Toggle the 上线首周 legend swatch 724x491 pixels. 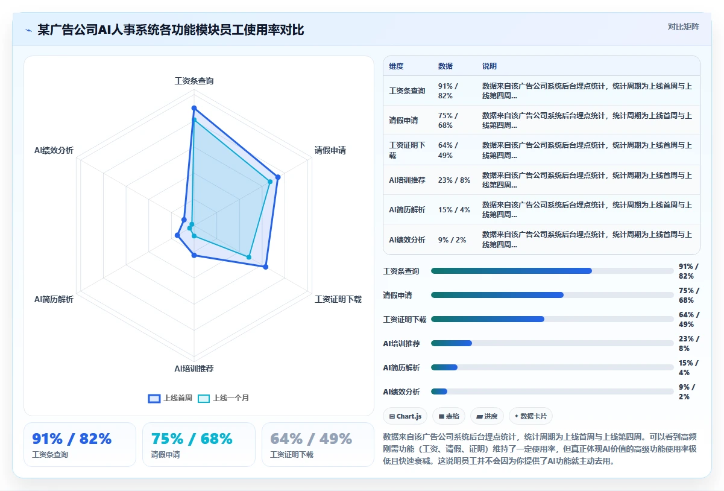pos(154,398)
